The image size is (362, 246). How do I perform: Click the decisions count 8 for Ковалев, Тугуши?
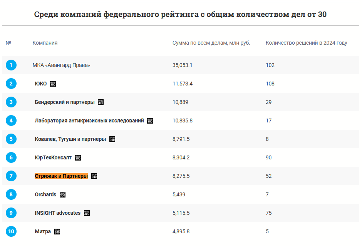click(267, 139)
